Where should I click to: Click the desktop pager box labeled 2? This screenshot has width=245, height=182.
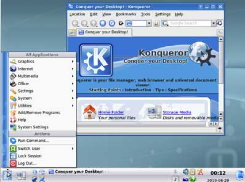pyautogui.click(x=175, y=179)
